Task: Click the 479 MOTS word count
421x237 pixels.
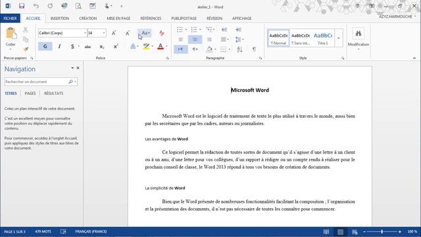Action: (43, 231)
